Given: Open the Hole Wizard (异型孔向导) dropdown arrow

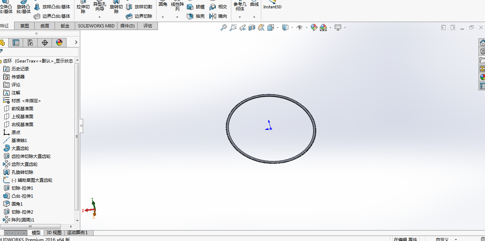Looking at the screenshot, I should (x=99, y=17).
